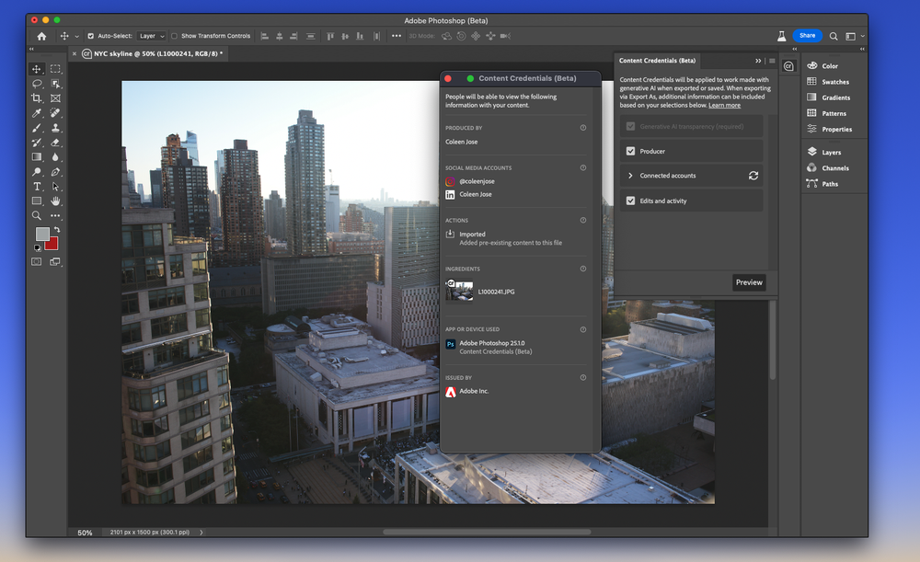Uncheck Edits and activity
Viewport: 920px width, 562px height.
631,201
